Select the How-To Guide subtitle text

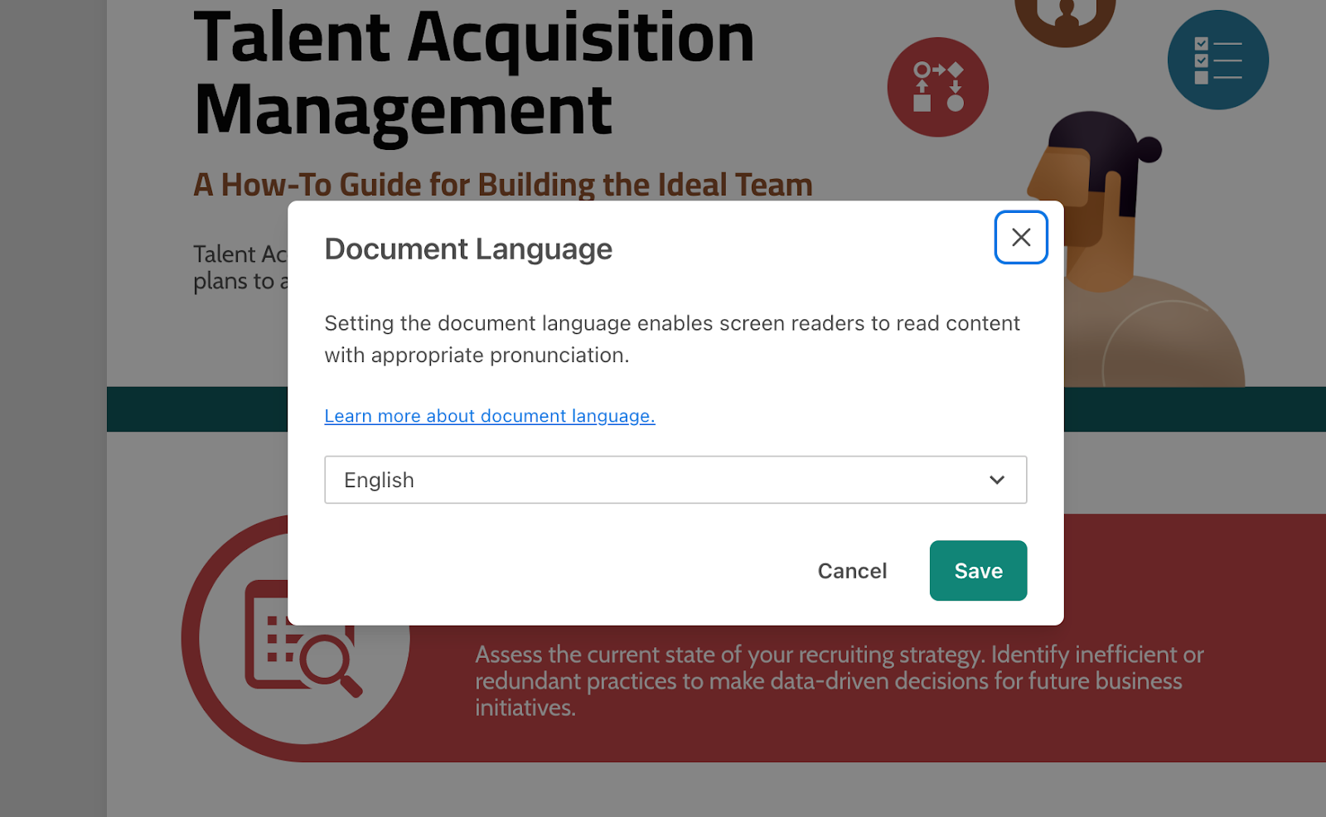coord(502,185)
